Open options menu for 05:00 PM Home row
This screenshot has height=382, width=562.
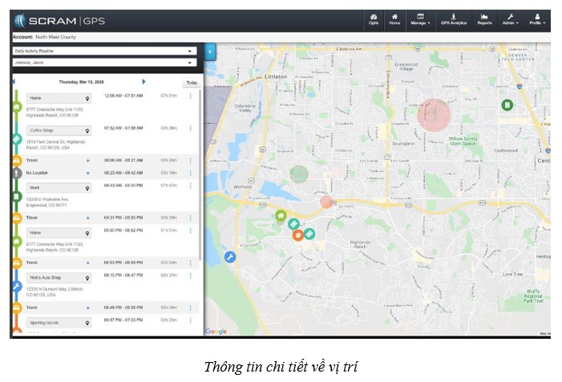tap(190, 231)
